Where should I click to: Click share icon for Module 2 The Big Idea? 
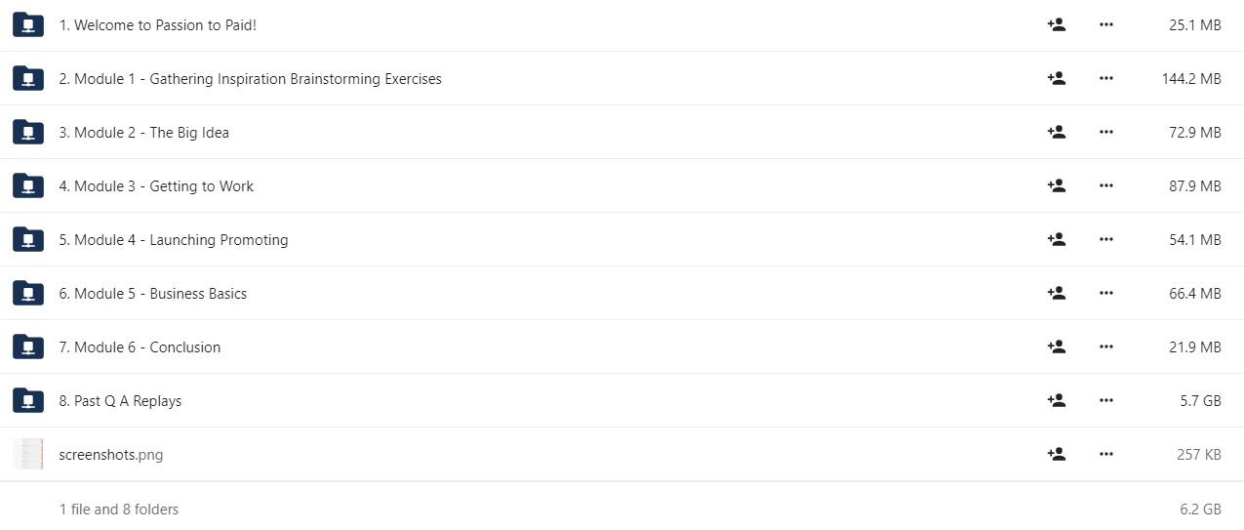click(x=1056, y=133)
